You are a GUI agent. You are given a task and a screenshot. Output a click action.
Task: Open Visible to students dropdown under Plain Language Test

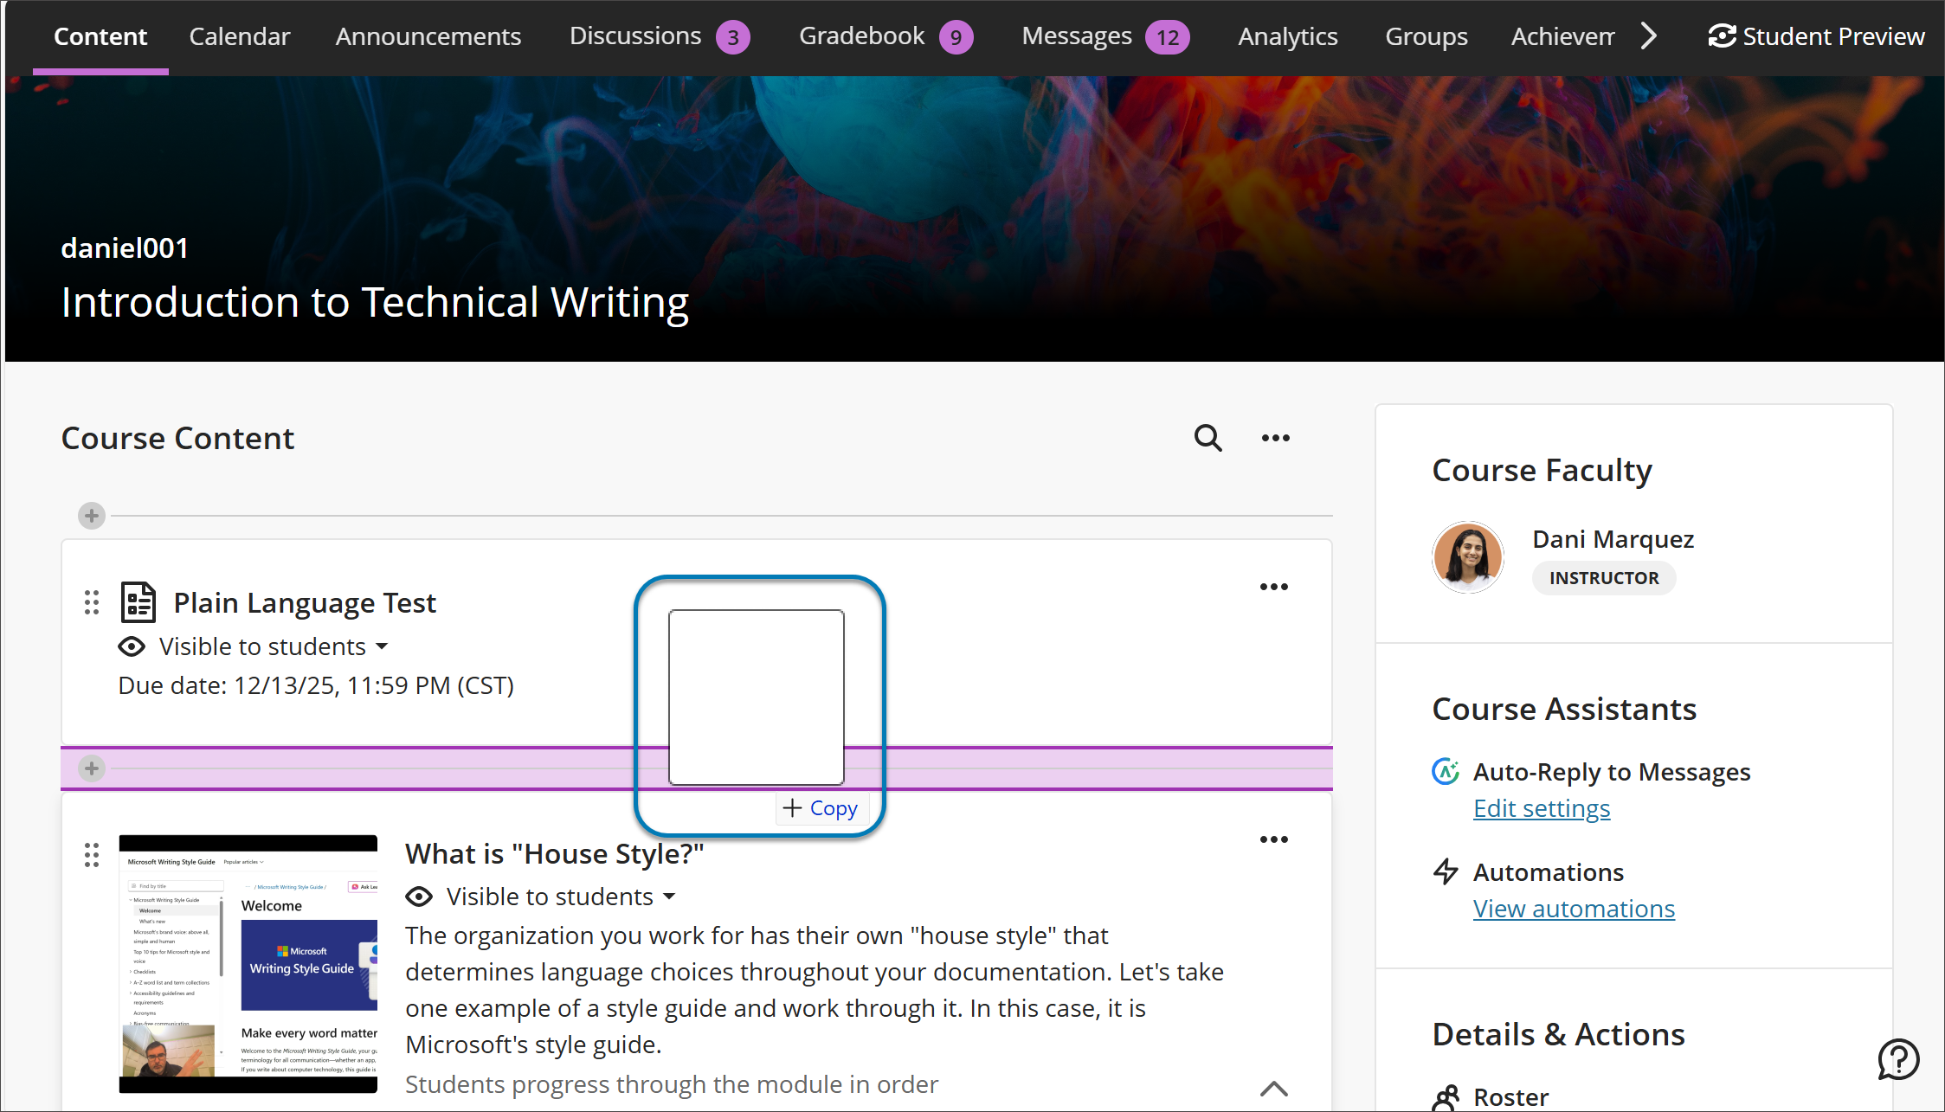pyautogui.click(x=383, y=646)
